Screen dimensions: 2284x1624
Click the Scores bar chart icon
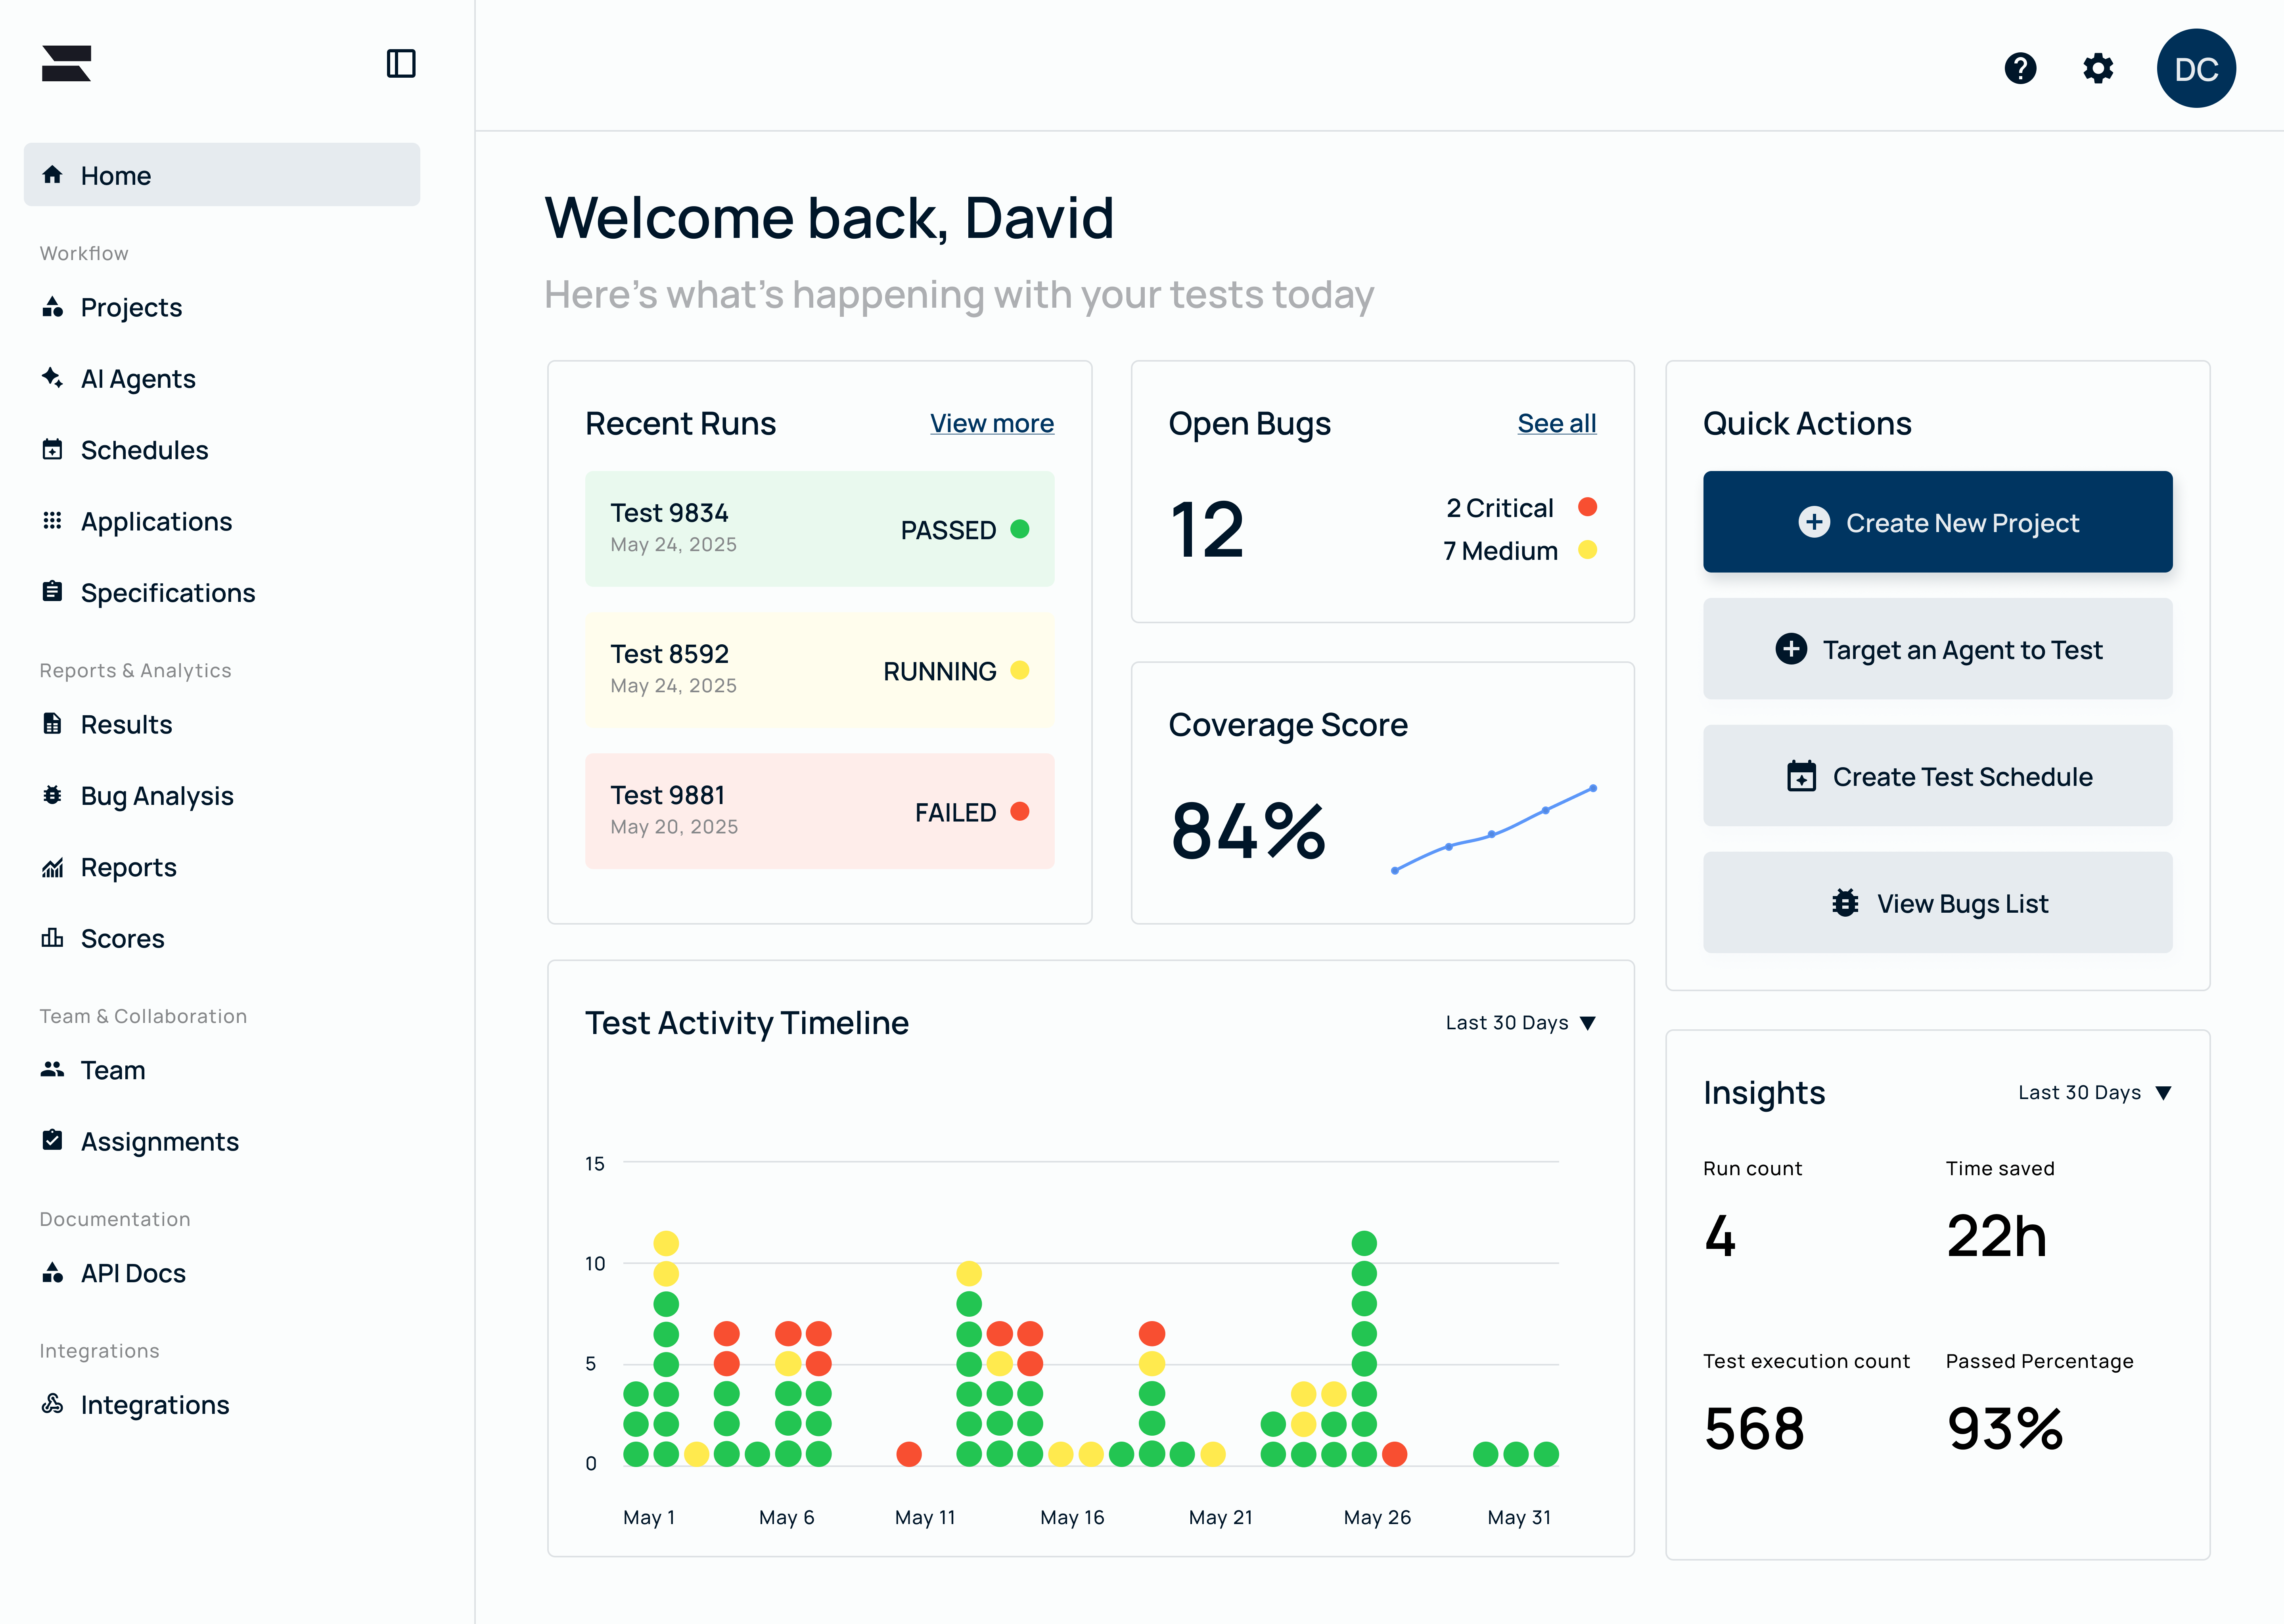click(52, 938)
